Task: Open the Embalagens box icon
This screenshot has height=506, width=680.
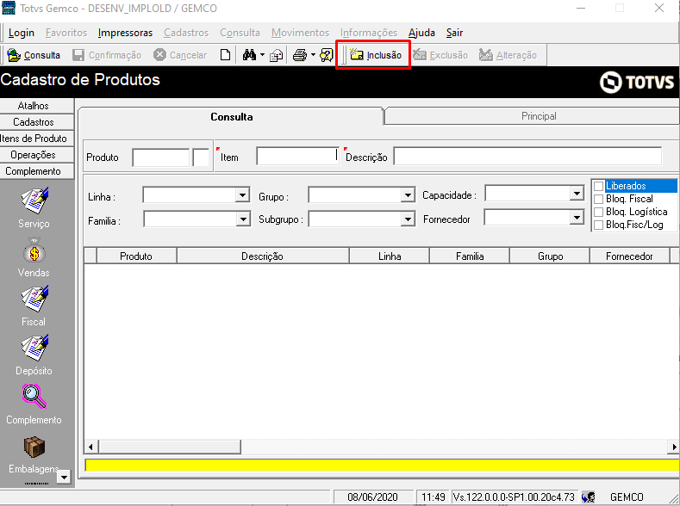Action: click(x=34, y=447)
